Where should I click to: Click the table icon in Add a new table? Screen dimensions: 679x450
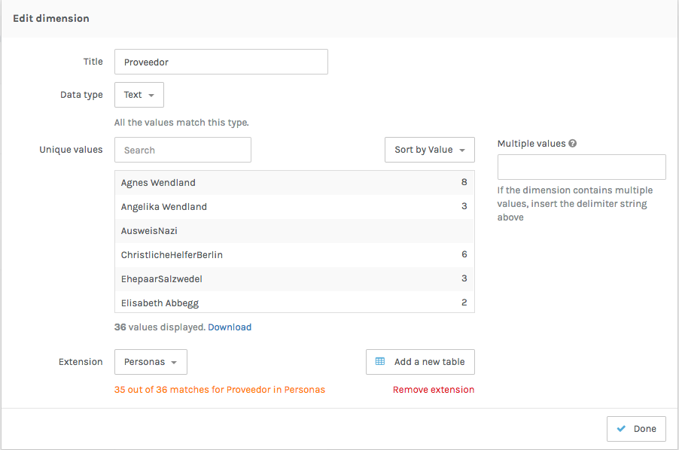coord(380,362)
